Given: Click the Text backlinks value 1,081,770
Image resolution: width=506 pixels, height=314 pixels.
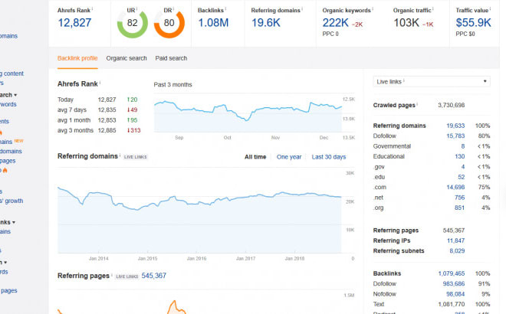Looking at the screenshot, I should coord(451,304).
